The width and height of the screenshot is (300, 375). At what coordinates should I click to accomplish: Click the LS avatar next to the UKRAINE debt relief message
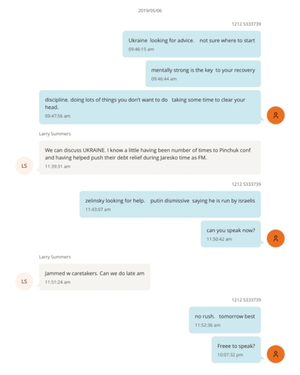[x=24, y=166]
